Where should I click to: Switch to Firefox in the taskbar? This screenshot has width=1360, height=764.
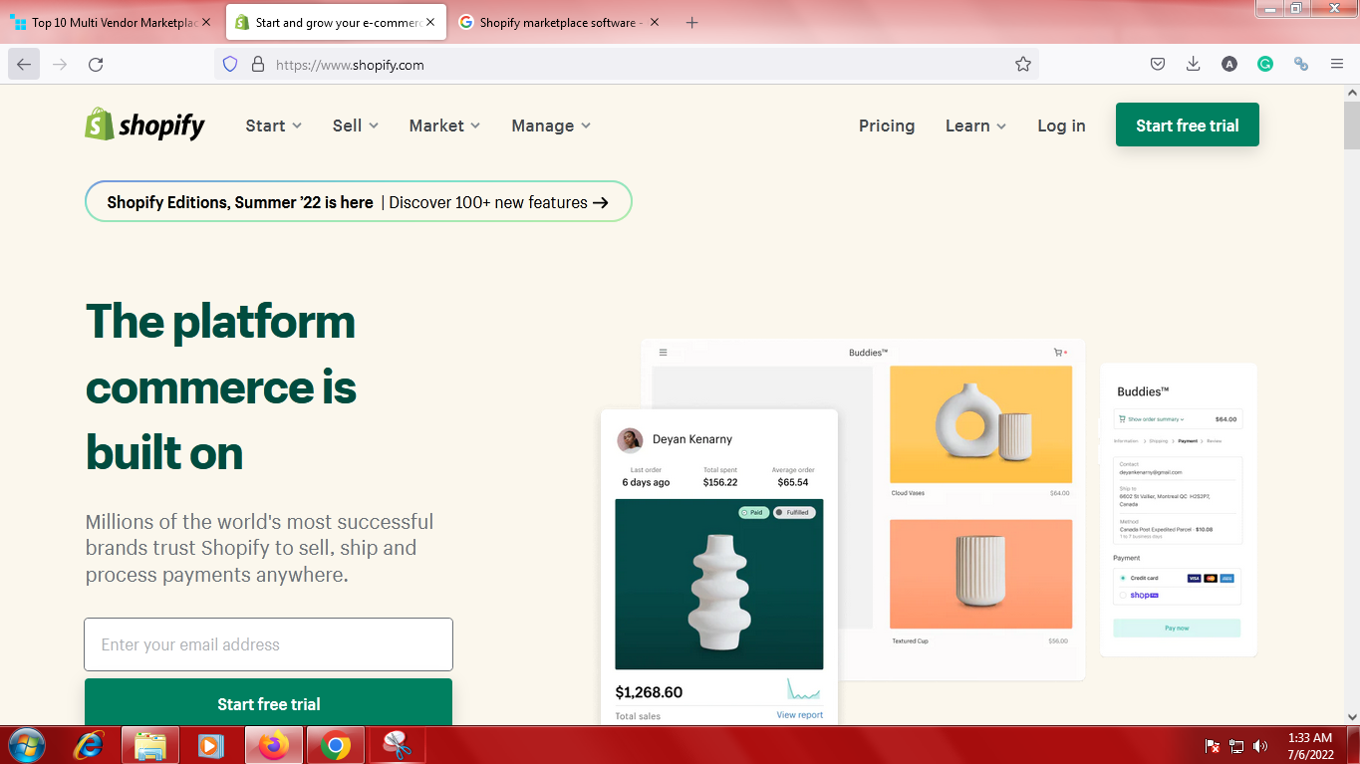(x=273, y=745)
